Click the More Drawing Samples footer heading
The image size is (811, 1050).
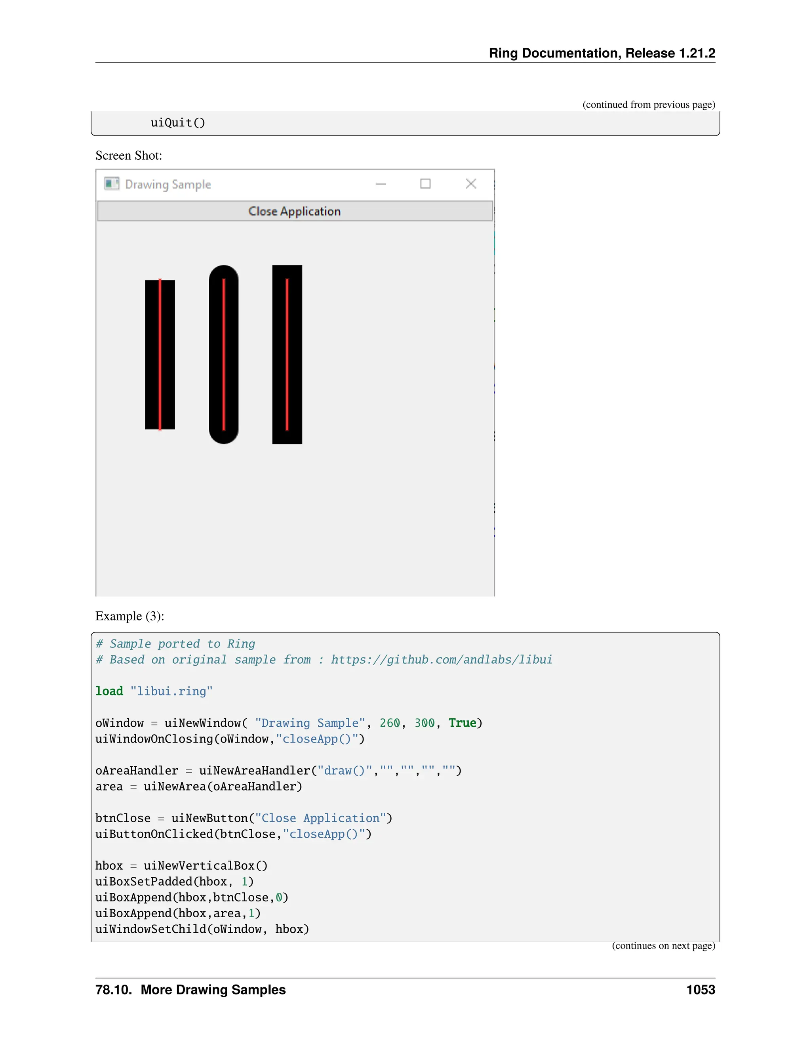point(213,989)
